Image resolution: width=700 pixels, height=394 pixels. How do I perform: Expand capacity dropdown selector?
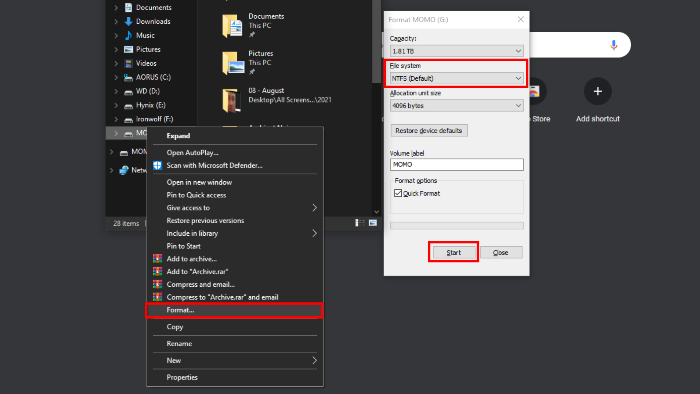tap(518, 50)
